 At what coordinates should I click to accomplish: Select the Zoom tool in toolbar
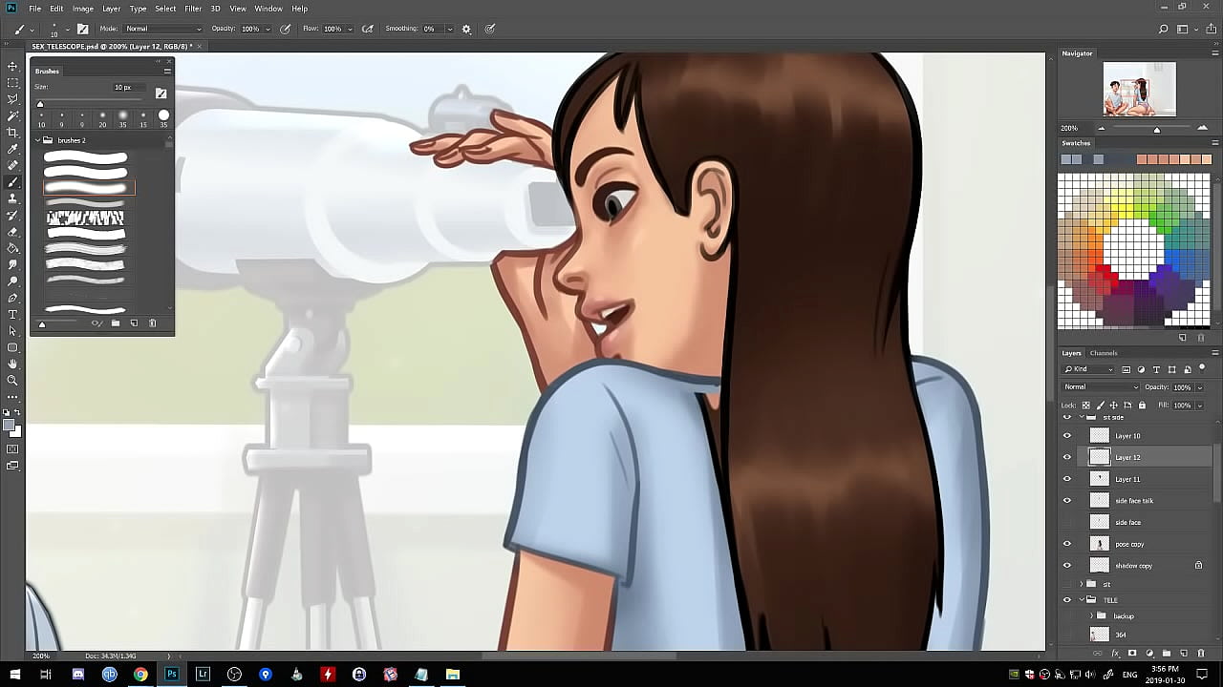pos(12,380)
